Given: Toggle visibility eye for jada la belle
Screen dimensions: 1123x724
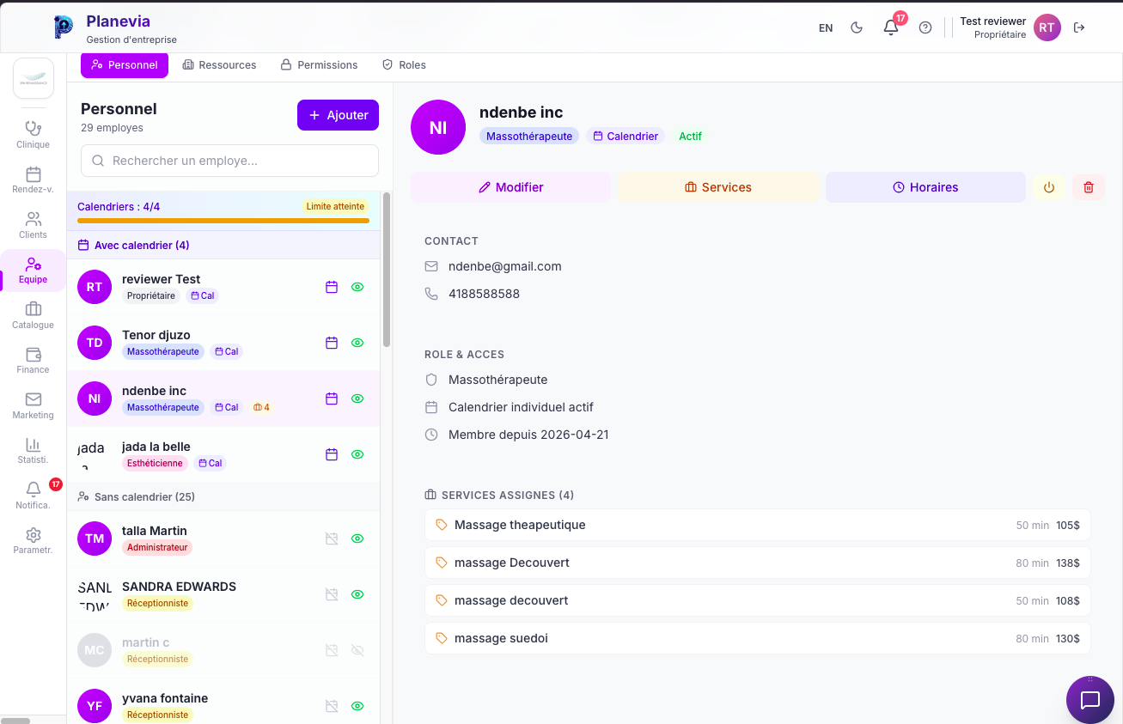Looking at the screenshot, I should coord(357,454).
